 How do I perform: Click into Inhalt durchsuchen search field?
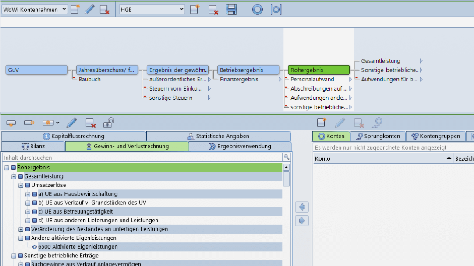pos(143,157)
